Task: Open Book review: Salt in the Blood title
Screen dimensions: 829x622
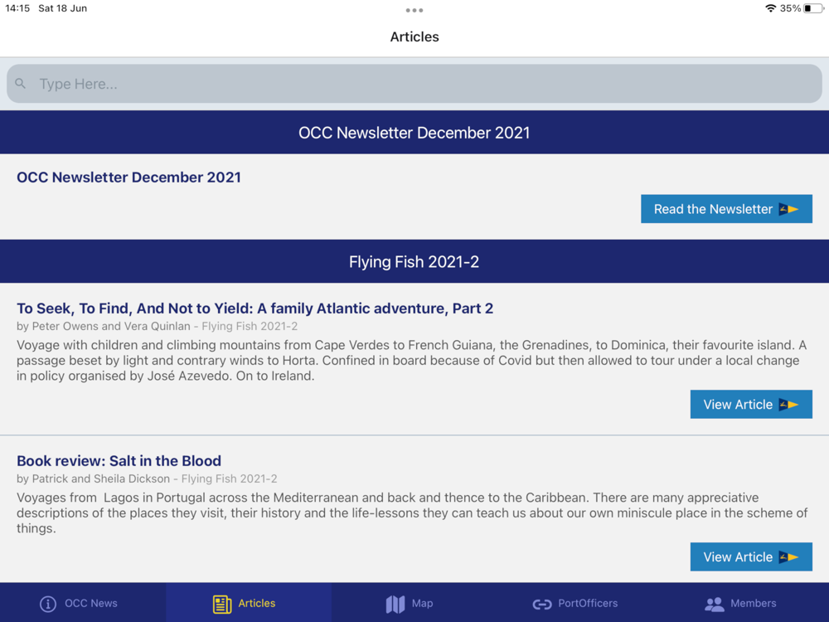Action: (119, 460)
